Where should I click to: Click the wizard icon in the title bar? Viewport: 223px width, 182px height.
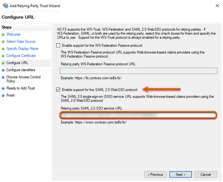5,6
